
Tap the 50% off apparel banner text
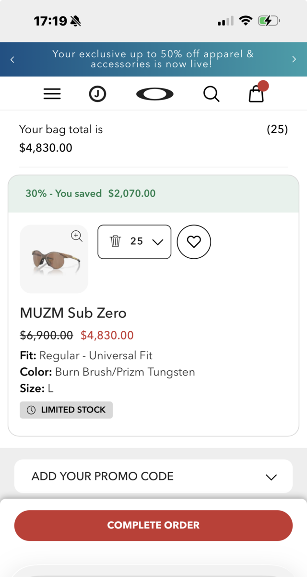pos(153,59)
